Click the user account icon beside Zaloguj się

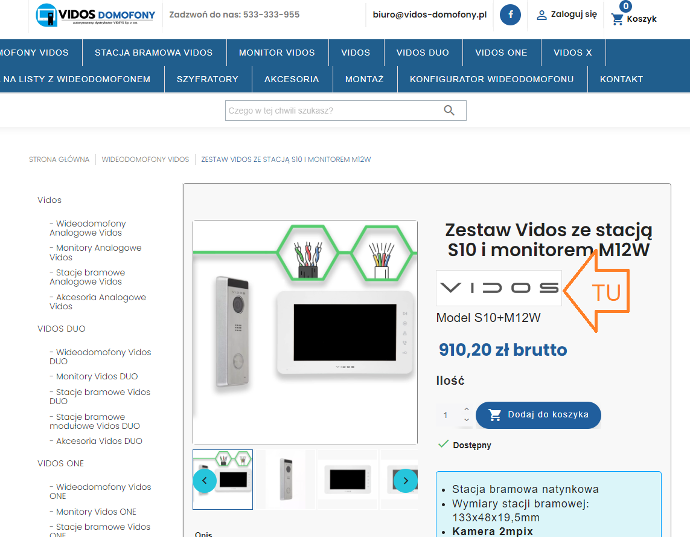tap(541, 15)
